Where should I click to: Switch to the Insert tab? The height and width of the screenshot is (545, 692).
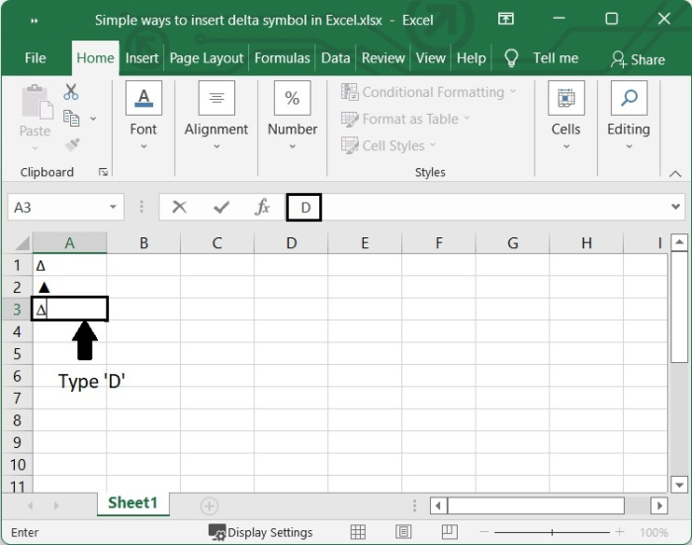pos(141,57)
